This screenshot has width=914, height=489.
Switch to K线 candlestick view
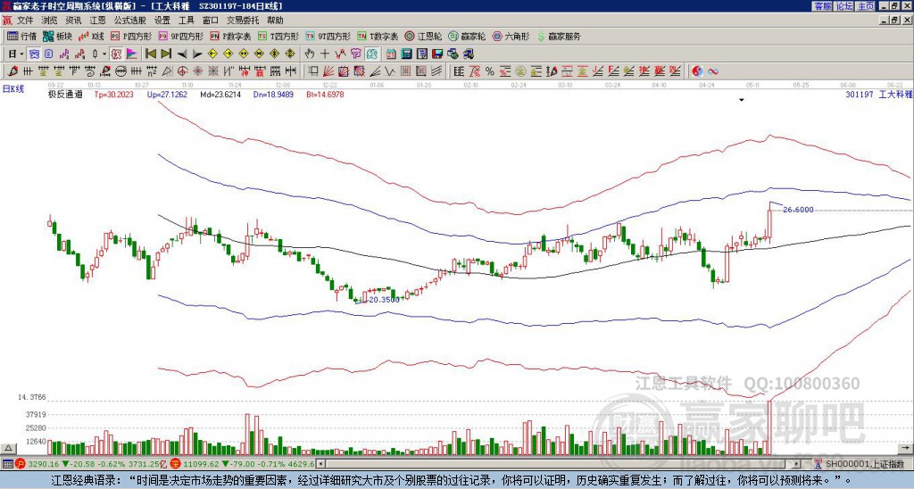tap(91, 36)
